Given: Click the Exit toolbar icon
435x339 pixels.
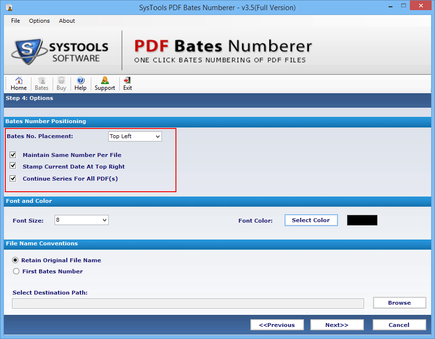Looking at the screenshot, I should tap(127, 84).
